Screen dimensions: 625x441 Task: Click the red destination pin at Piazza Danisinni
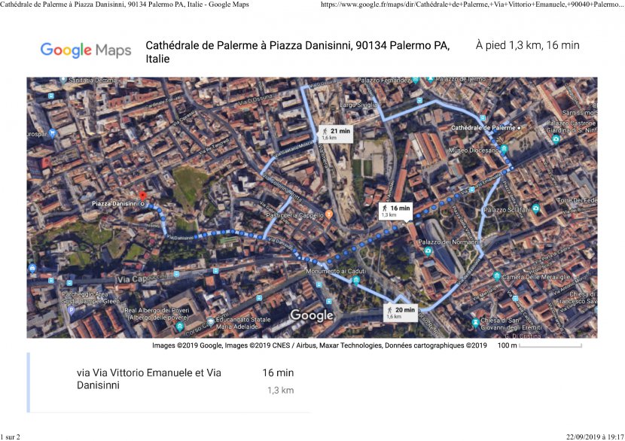click(142, 196)
